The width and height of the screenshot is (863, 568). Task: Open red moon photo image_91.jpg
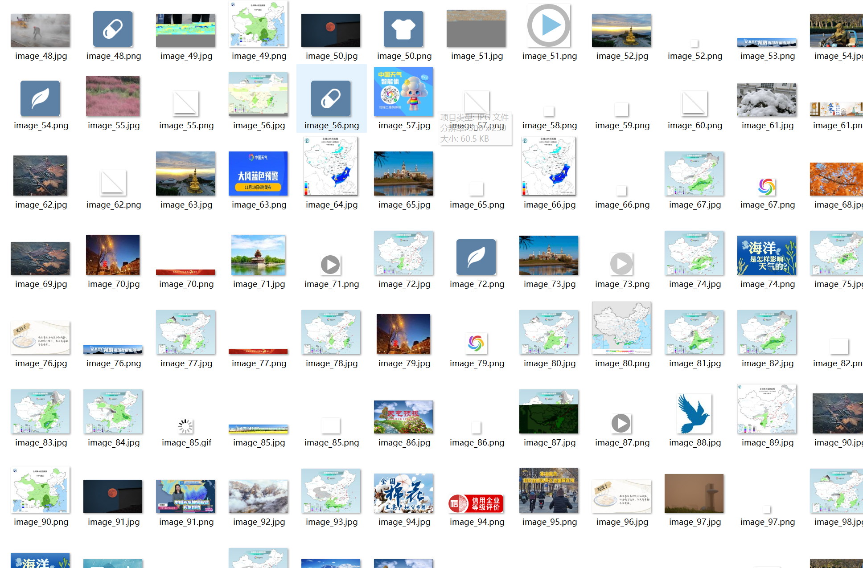click(113, 496)
